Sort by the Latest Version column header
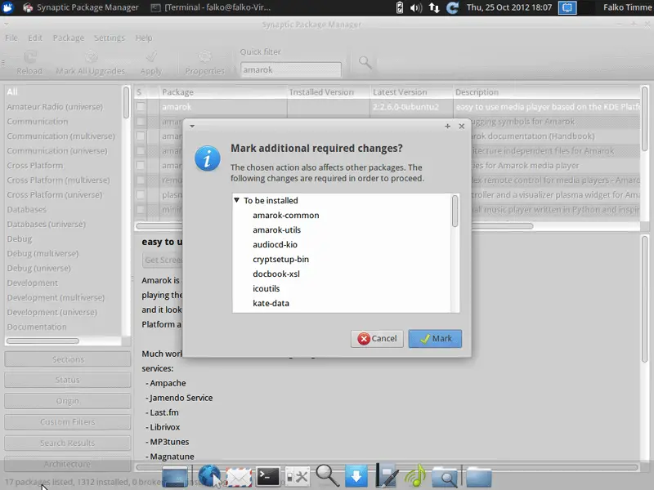Image resolution: width=654 pixels, height=490 pixels. (411, 92)
